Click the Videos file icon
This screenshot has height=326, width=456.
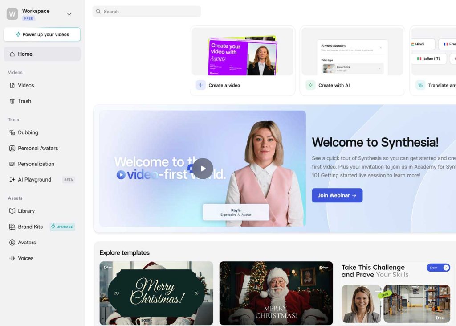pyautogui.click(x=12, y=85)
